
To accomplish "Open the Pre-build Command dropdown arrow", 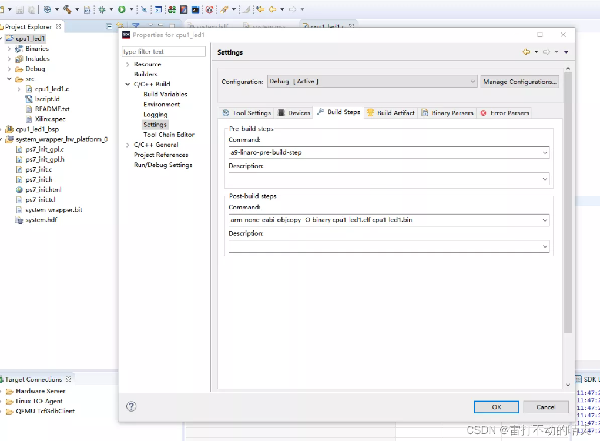I will pos(545,153).
